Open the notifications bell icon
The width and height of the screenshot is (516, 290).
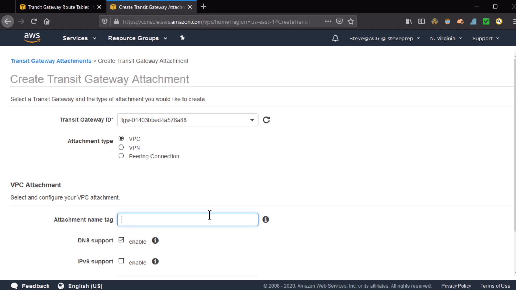[335, 38]
